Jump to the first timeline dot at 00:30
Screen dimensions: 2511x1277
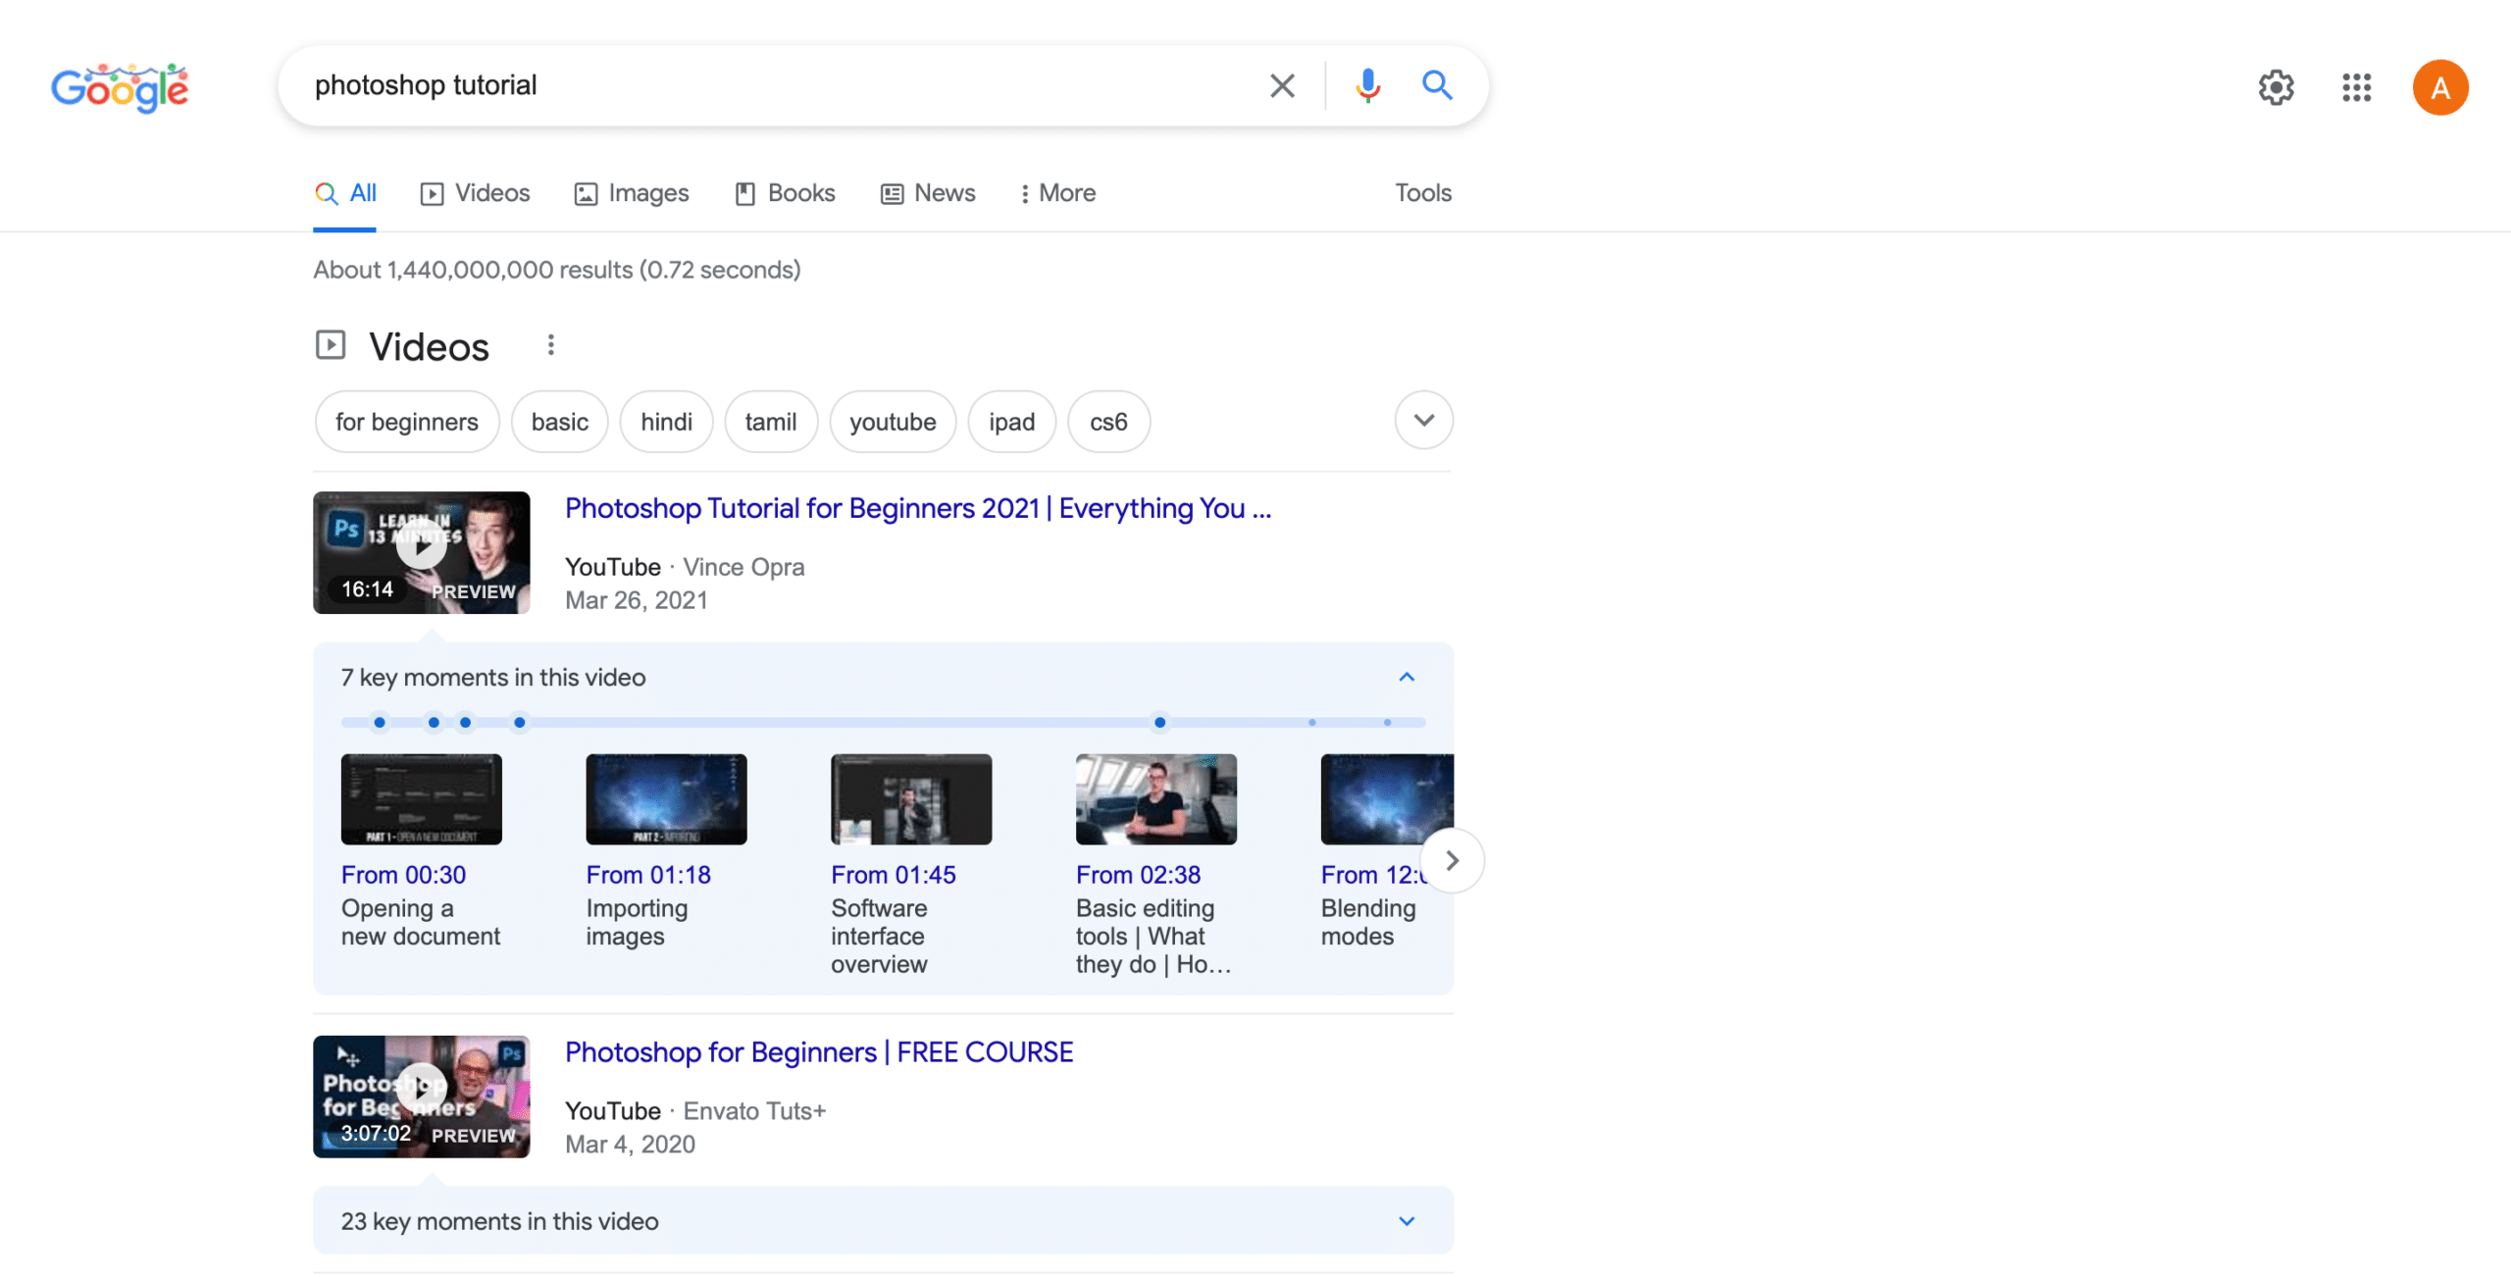(380, 723)
